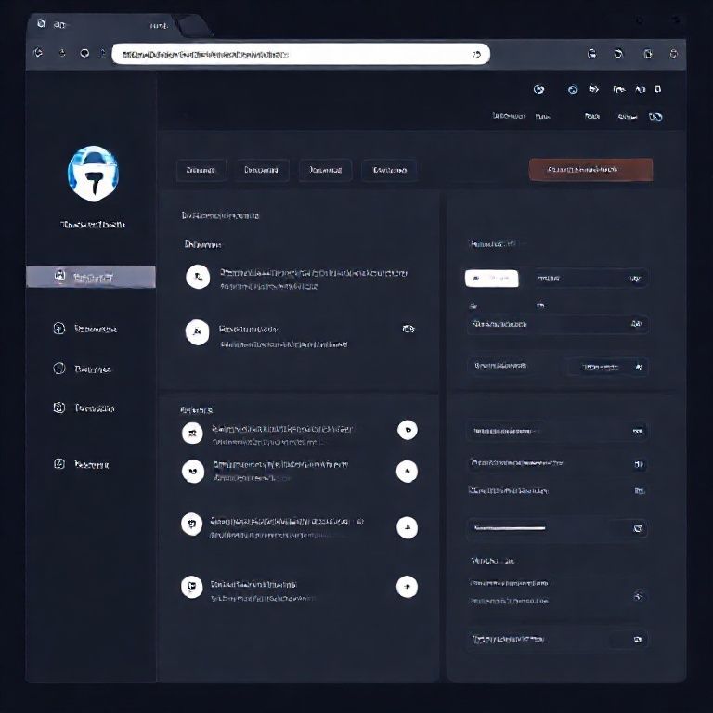Click the white slider bar in right panel
Image resolution: width=713 pixels, height=713 pixels.
pos(510,528)
